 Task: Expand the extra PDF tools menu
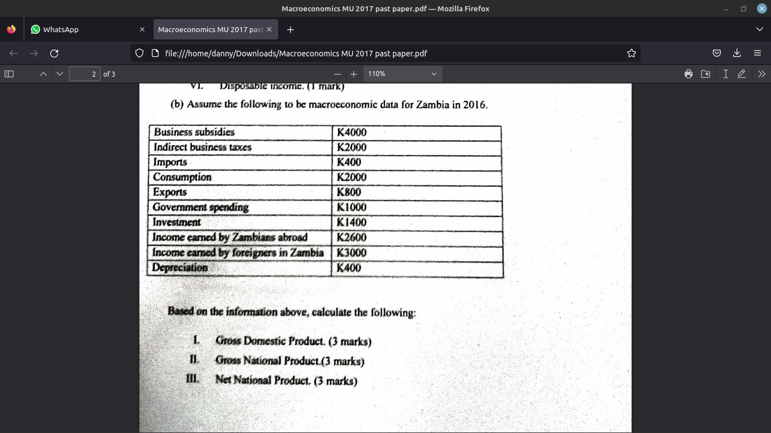coord(761,74)
